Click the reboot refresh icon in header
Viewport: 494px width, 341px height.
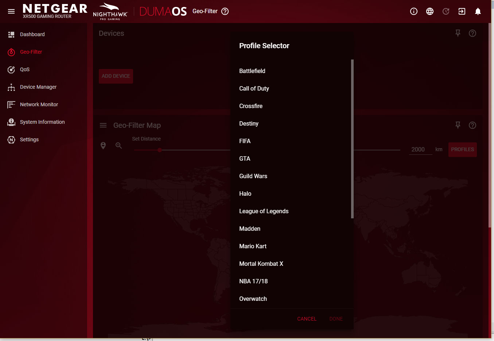[446, 11]
